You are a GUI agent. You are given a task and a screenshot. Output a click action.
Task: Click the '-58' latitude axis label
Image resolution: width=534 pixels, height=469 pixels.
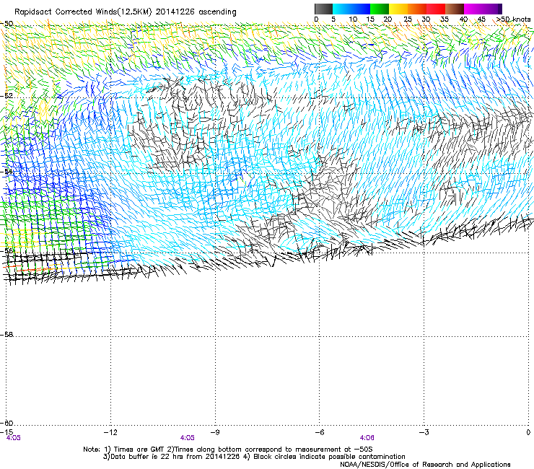(x=6, y=335)
